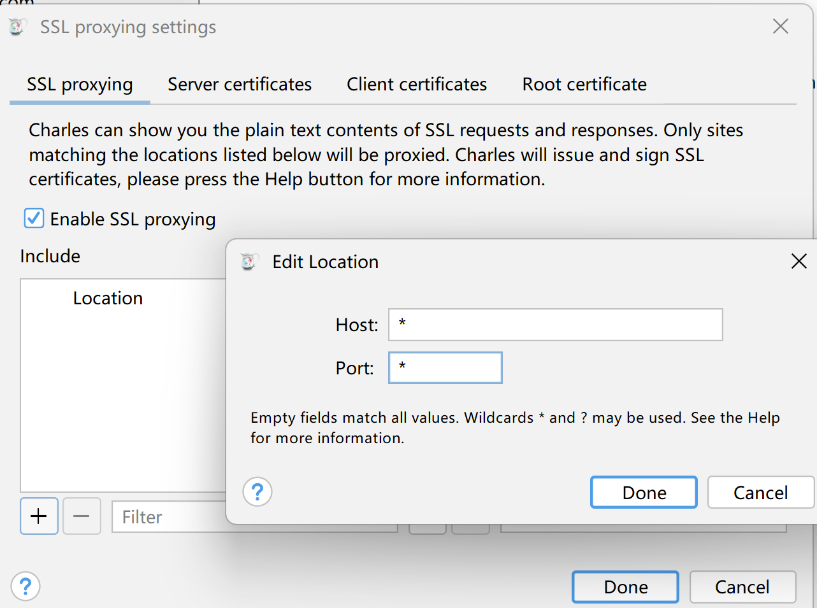This screenshot has width=817, height=608.
Task: Click the Charles icon in SSL proxying settings title
Action: pos(17,27)
